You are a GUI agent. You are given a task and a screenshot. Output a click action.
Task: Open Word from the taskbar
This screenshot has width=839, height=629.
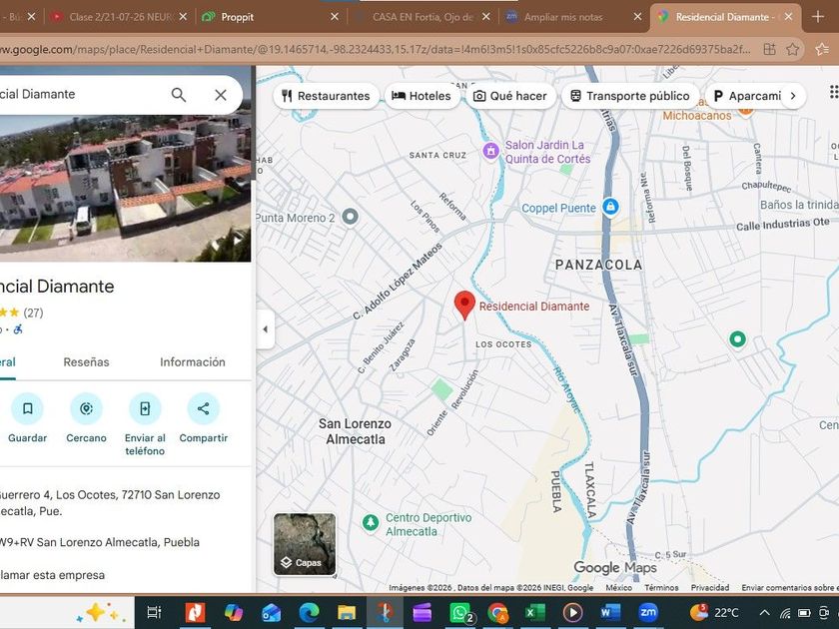pyautogui.click(x=610, y=612)
